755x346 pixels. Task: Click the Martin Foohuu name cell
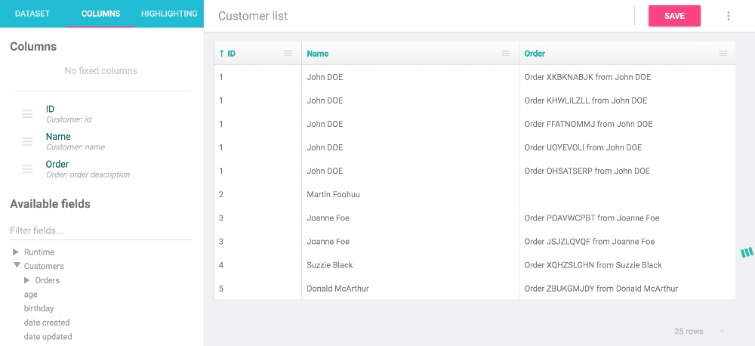tap(410, 195)
